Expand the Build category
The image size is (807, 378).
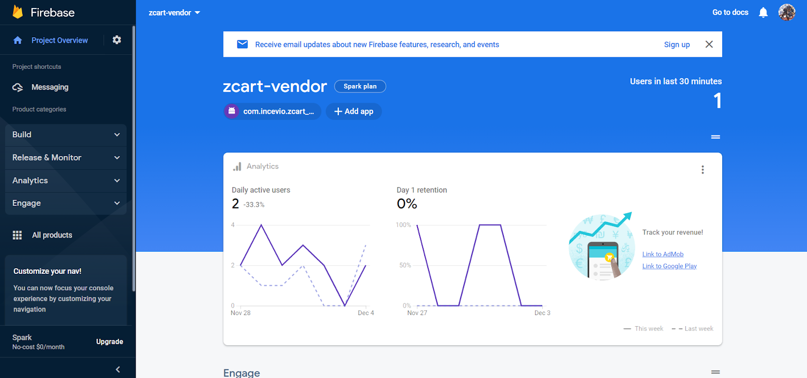click(66, 135)
